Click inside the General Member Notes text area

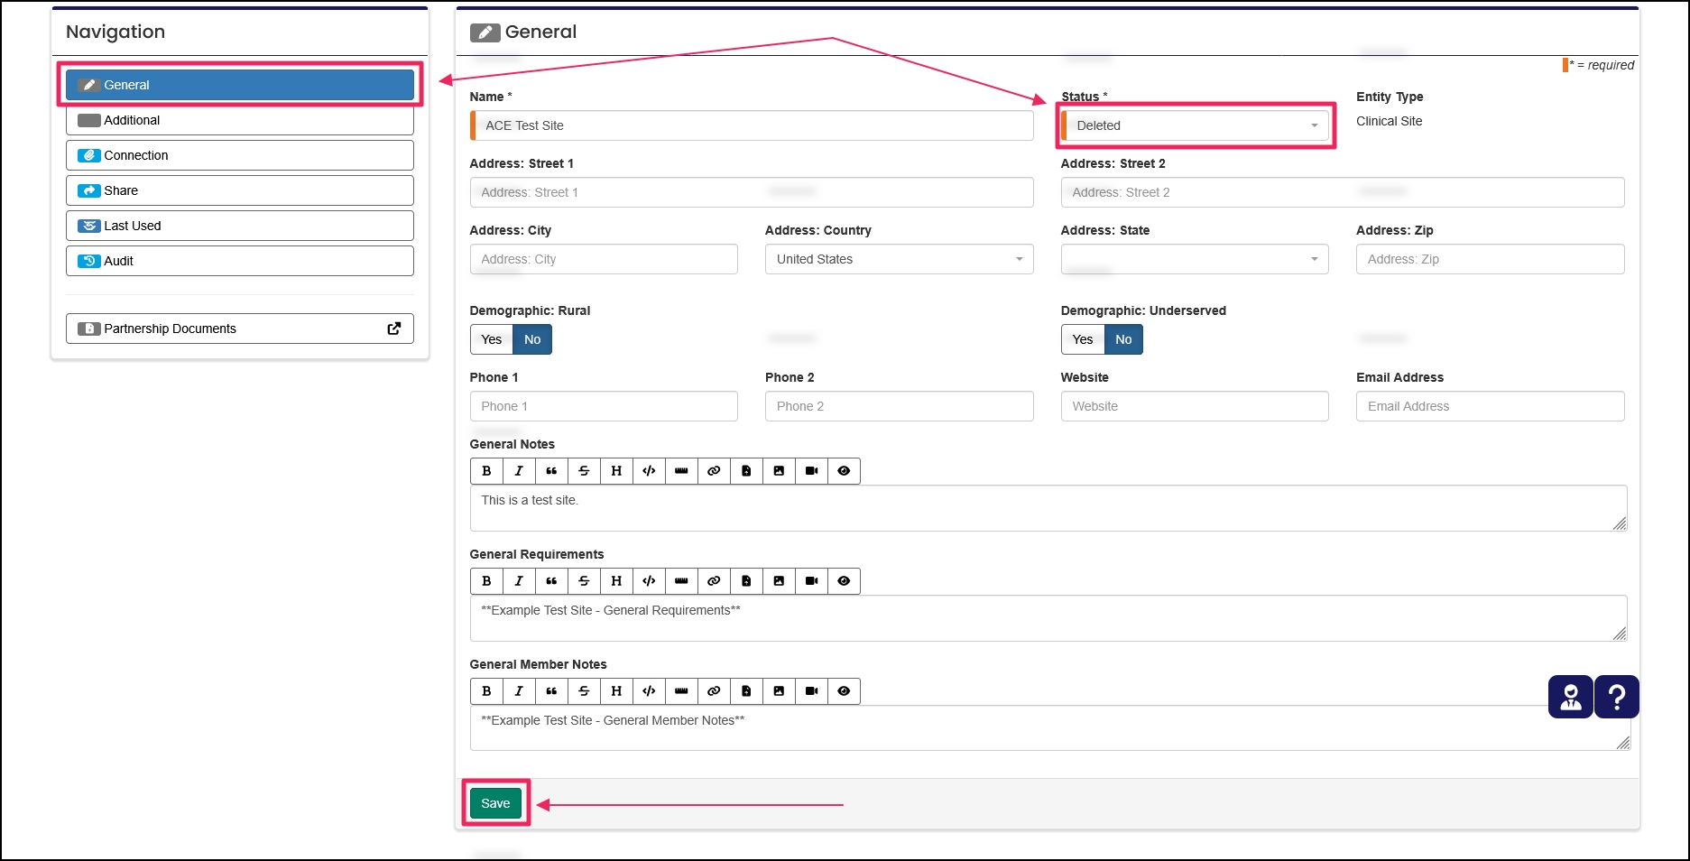click(x=1050, y=728)
